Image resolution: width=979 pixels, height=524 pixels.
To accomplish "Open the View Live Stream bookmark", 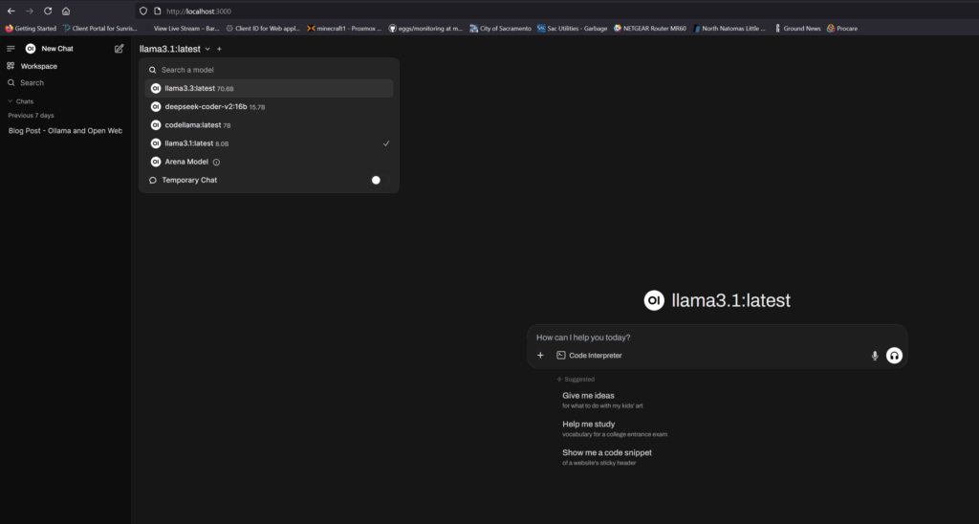I will click(x=186, y=28).
